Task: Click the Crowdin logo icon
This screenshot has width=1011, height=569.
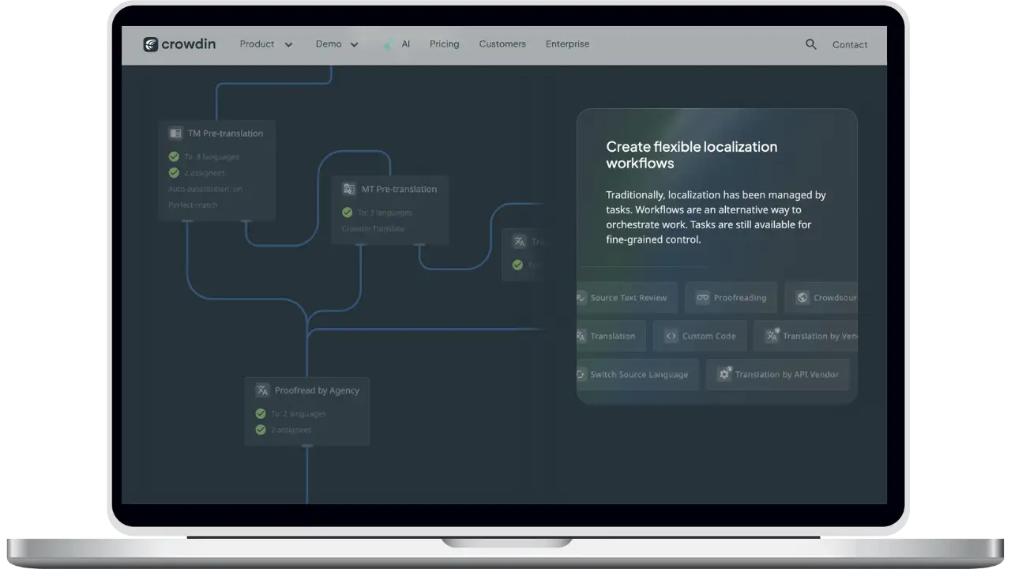Action: tap(150, 44)
